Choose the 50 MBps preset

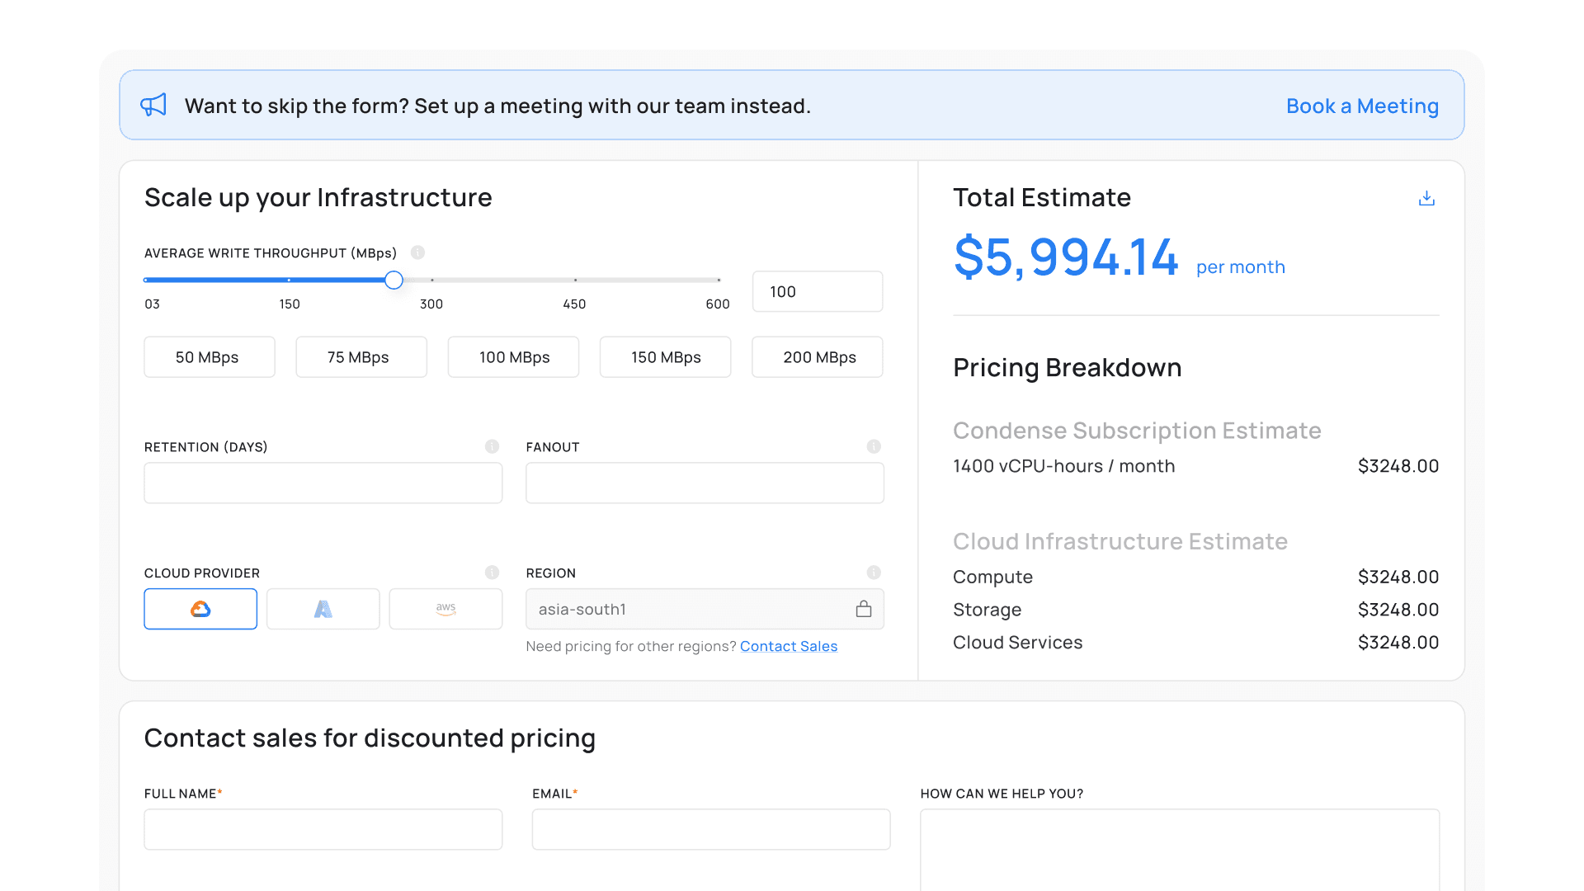[x=209, y=357]
